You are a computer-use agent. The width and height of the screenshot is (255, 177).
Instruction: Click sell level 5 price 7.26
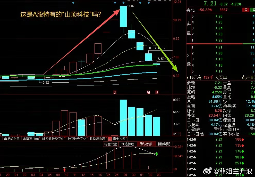pyautogui.click(x=219, y=16)
